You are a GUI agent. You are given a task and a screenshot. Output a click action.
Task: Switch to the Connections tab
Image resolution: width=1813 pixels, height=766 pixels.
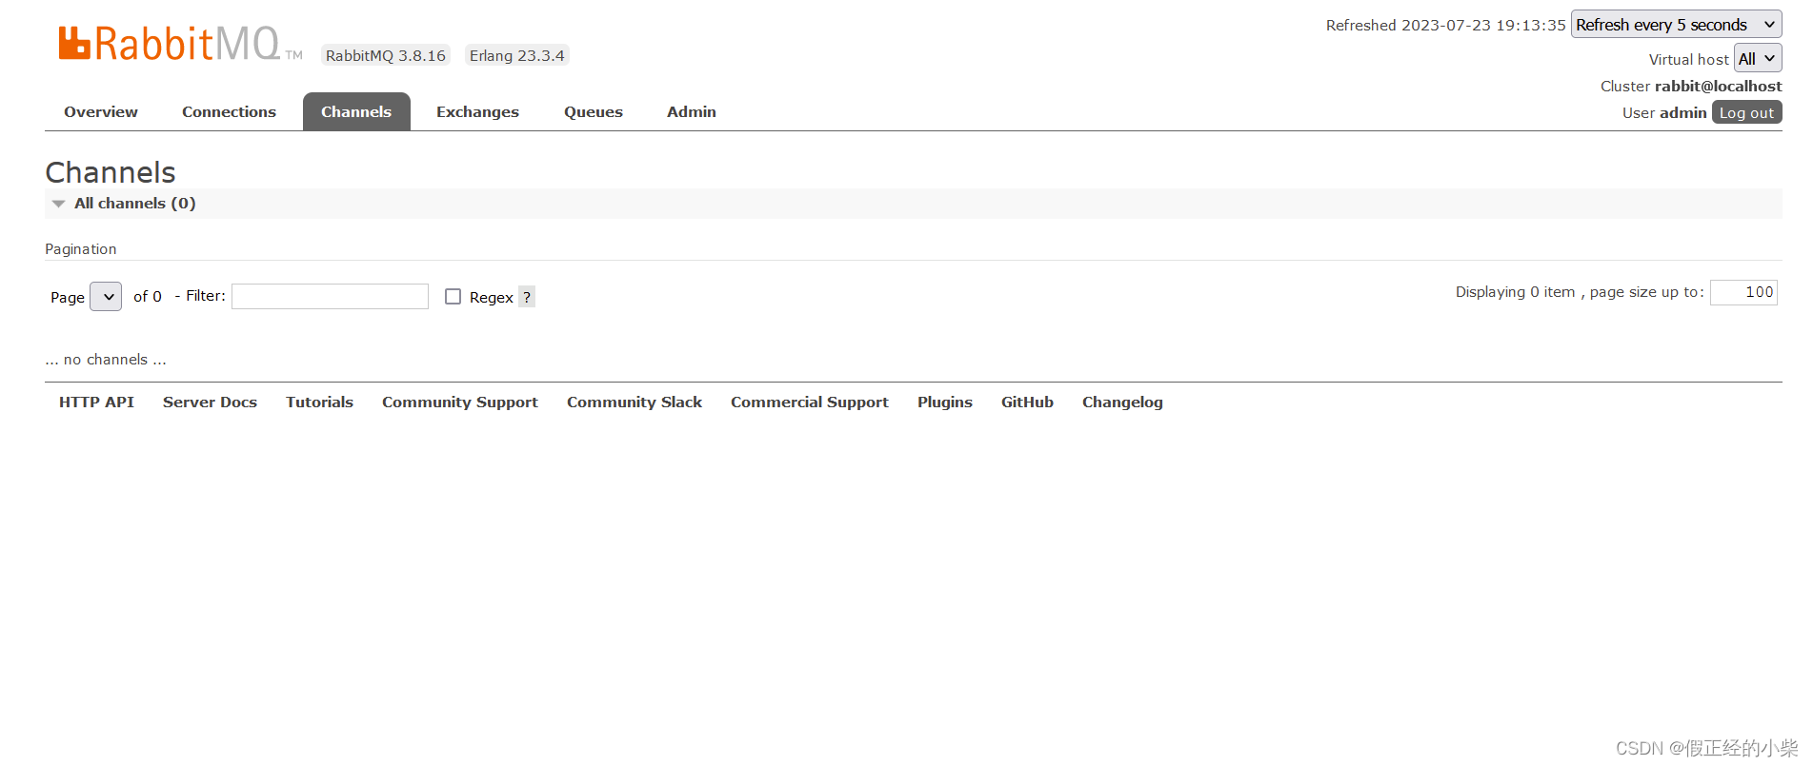tap(229, 111)
